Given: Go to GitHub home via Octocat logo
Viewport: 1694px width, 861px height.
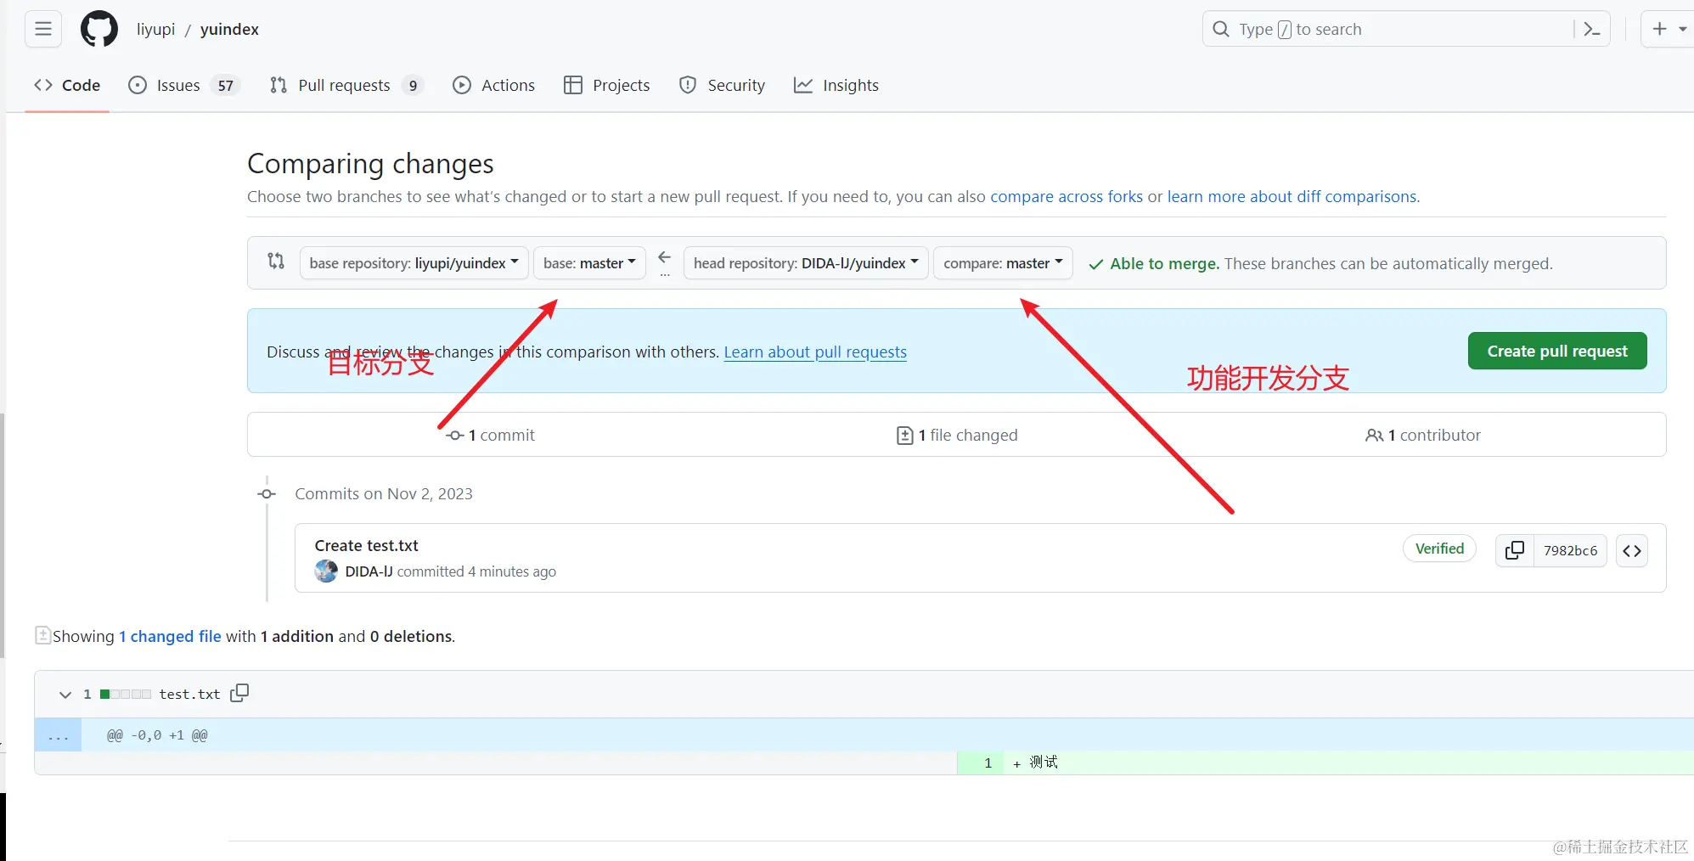Looking at the screenshot, I should (99, 29).
